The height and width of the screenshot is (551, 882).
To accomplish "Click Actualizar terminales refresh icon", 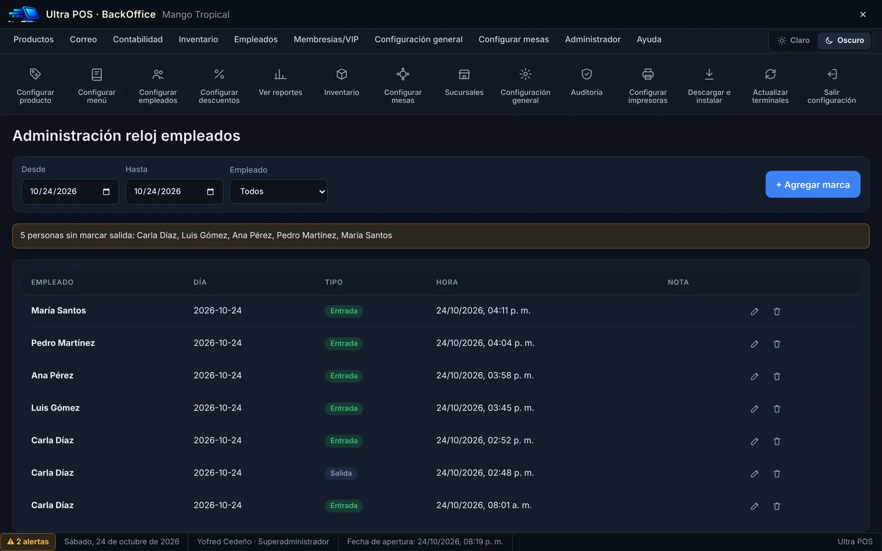I will (x=770, y=74).
